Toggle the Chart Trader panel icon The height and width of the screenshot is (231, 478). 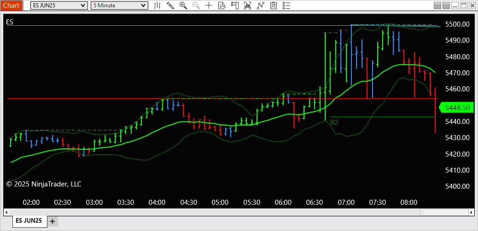[x=234, y=5]
